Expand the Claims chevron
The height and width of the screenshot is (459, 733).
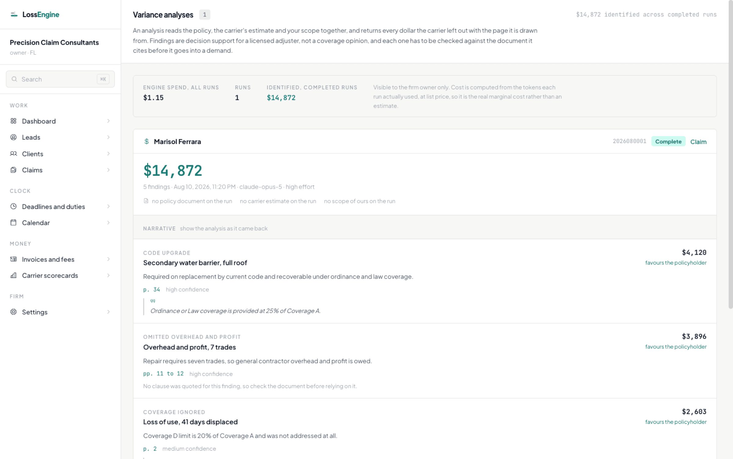[108, 170]
